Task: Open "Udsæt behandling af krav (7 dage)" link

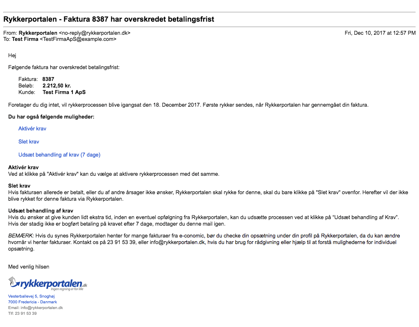Action: (59, 155)
